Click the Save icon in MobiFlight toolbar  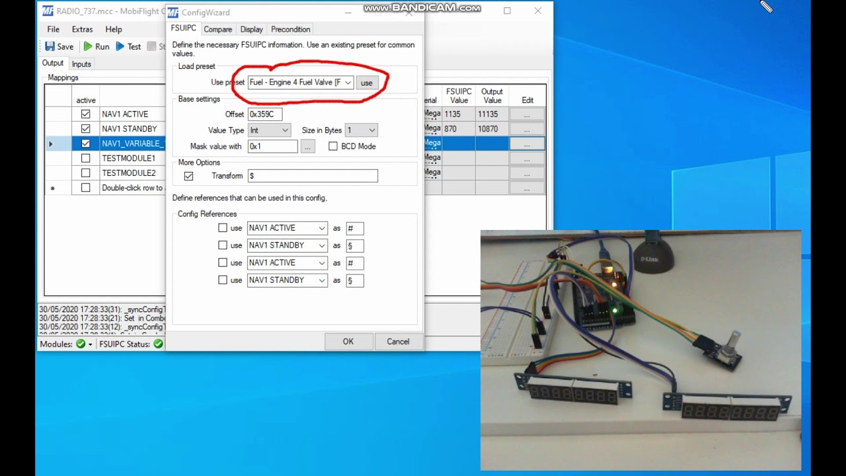tap(50, 46)
